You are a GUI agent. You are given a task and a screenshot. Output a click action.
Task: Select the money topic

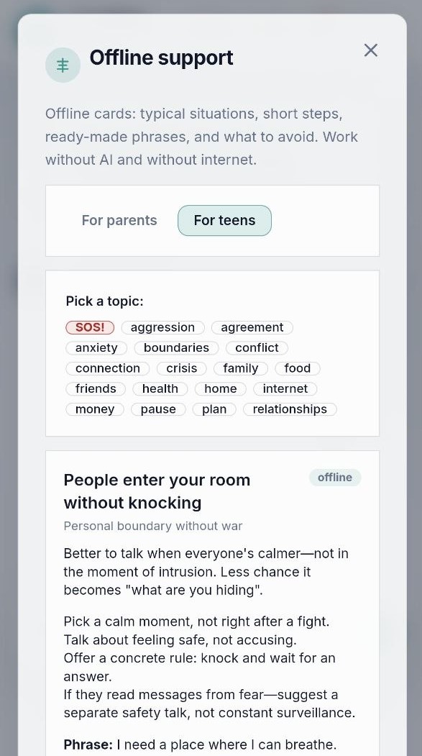[95, 409]
